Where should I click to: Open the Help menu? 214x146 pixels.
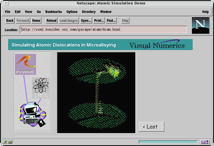pos(205,12)
